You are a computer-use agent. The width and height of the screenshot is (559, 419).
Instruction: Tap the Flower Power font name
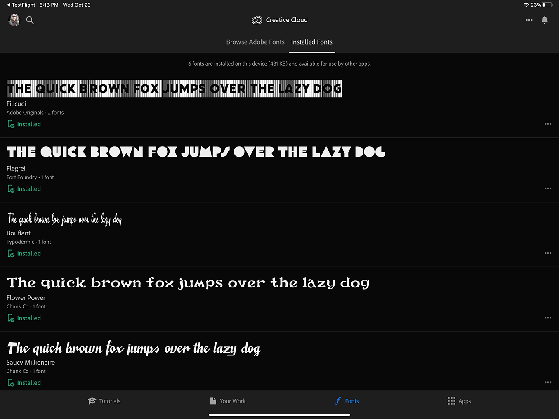click(x=26, y=298)
